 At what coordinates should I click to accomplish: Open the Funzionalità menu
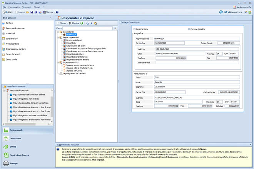14,7
